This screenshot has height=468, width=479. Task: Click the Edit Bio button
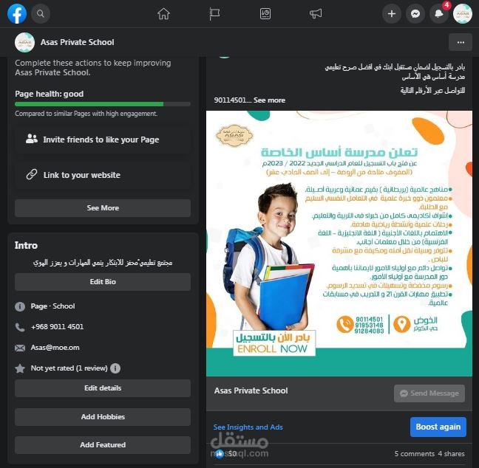click(103, 282)
